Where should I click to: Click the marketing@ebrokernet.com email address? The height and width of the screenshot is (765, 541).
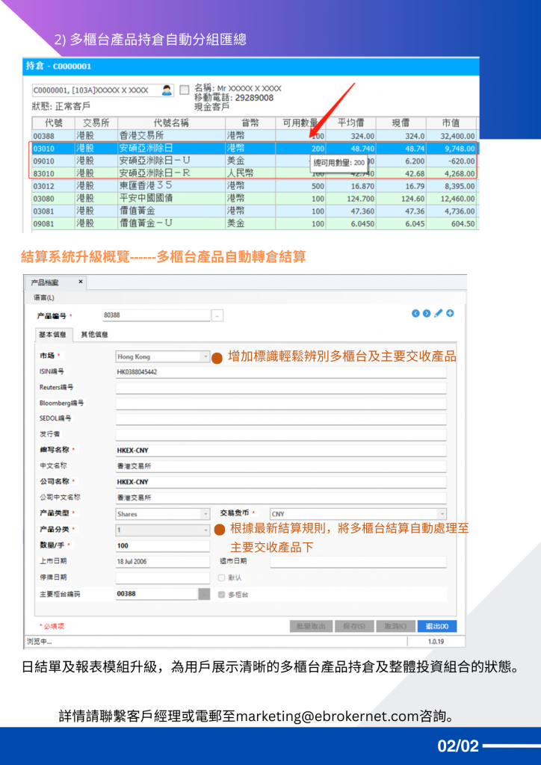pos(327,716)
